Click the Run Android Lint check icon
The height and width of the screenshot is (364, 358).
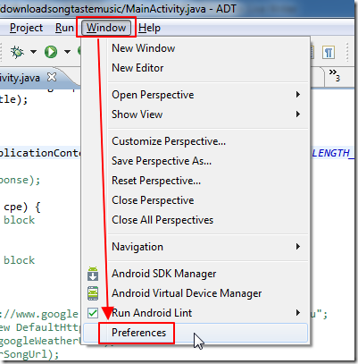pos(93,313)
